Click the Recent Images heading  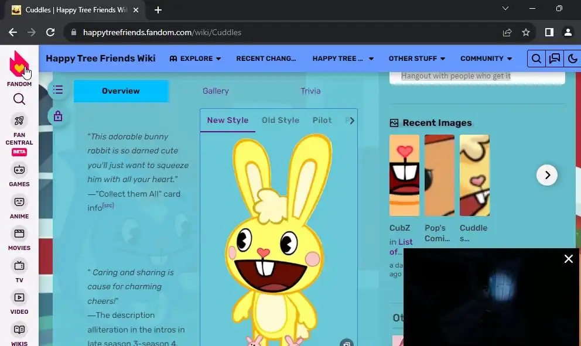tap(438, 122)
